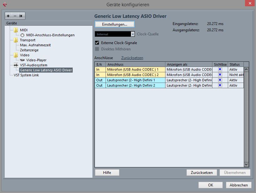
Task: Open the Einstellungen... control panel button
Action: pyautogui.click(x=115, y=24)
